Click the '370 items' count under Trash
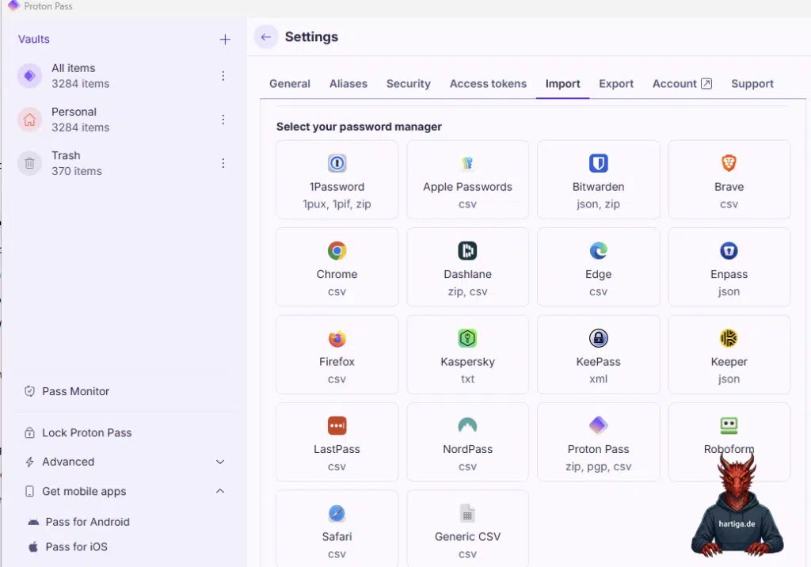The image size is (811, 567). click(x=77, y=171)
